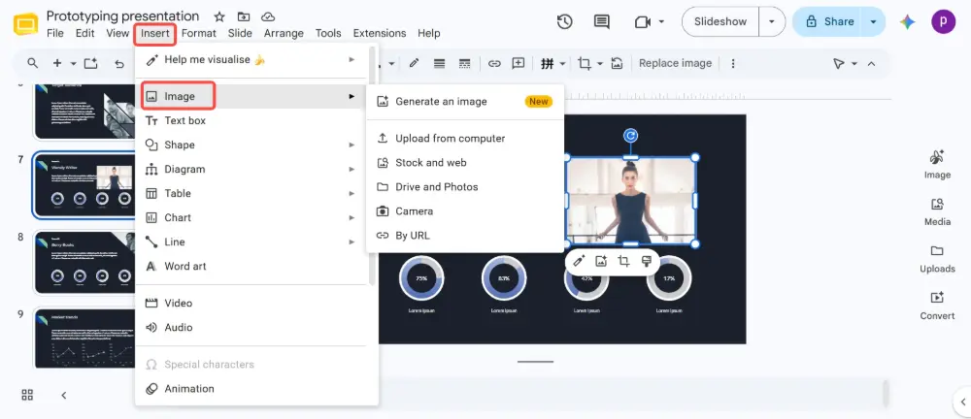Screen dimensions: 971x419
Task: Open the Media side panel tool
Action: pos(937,211)
